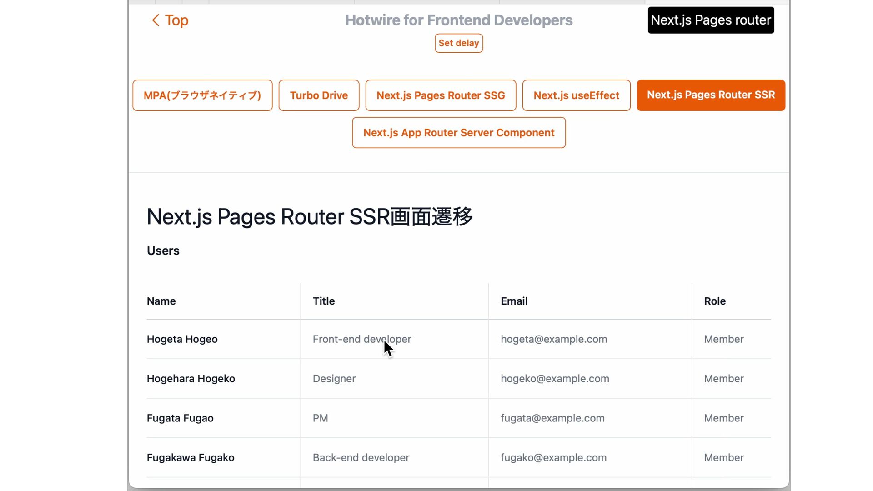Select the Hogehara Hogeko name cell
This screenshot has height=491, width=873.
tap(191, 379)
